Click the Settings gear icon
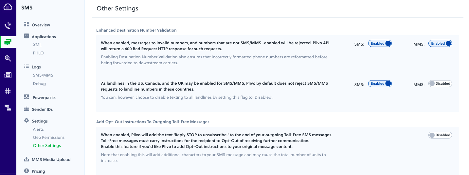 coord(27,121)
